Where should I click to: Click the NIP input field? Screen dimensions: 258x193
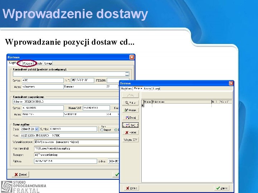(x=82, y=80)
